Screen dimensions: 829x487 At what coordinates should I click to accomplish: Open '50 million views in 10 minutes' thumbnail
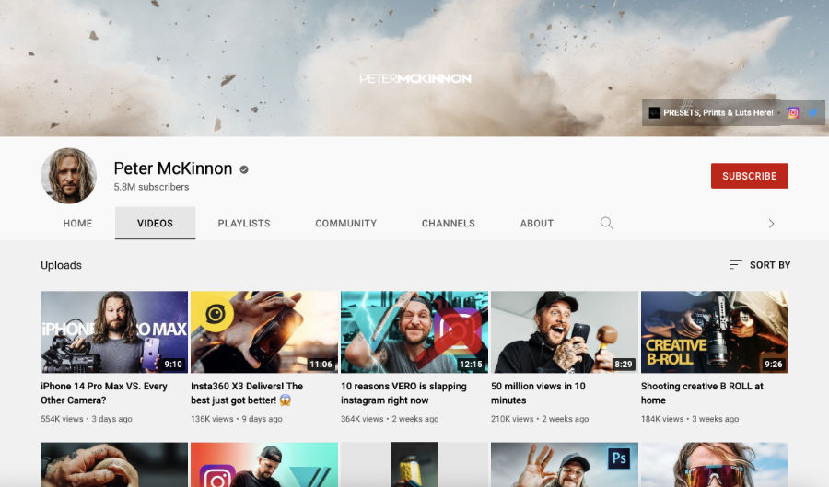564,331
